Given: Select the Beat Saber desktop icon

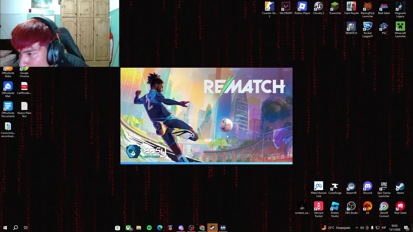Looking at the screenshot, I should pyautogui.click(x=384, y=8).
